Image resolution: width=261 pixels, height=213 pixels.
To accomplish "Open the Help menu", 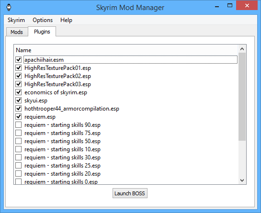I will pos(66,20).
